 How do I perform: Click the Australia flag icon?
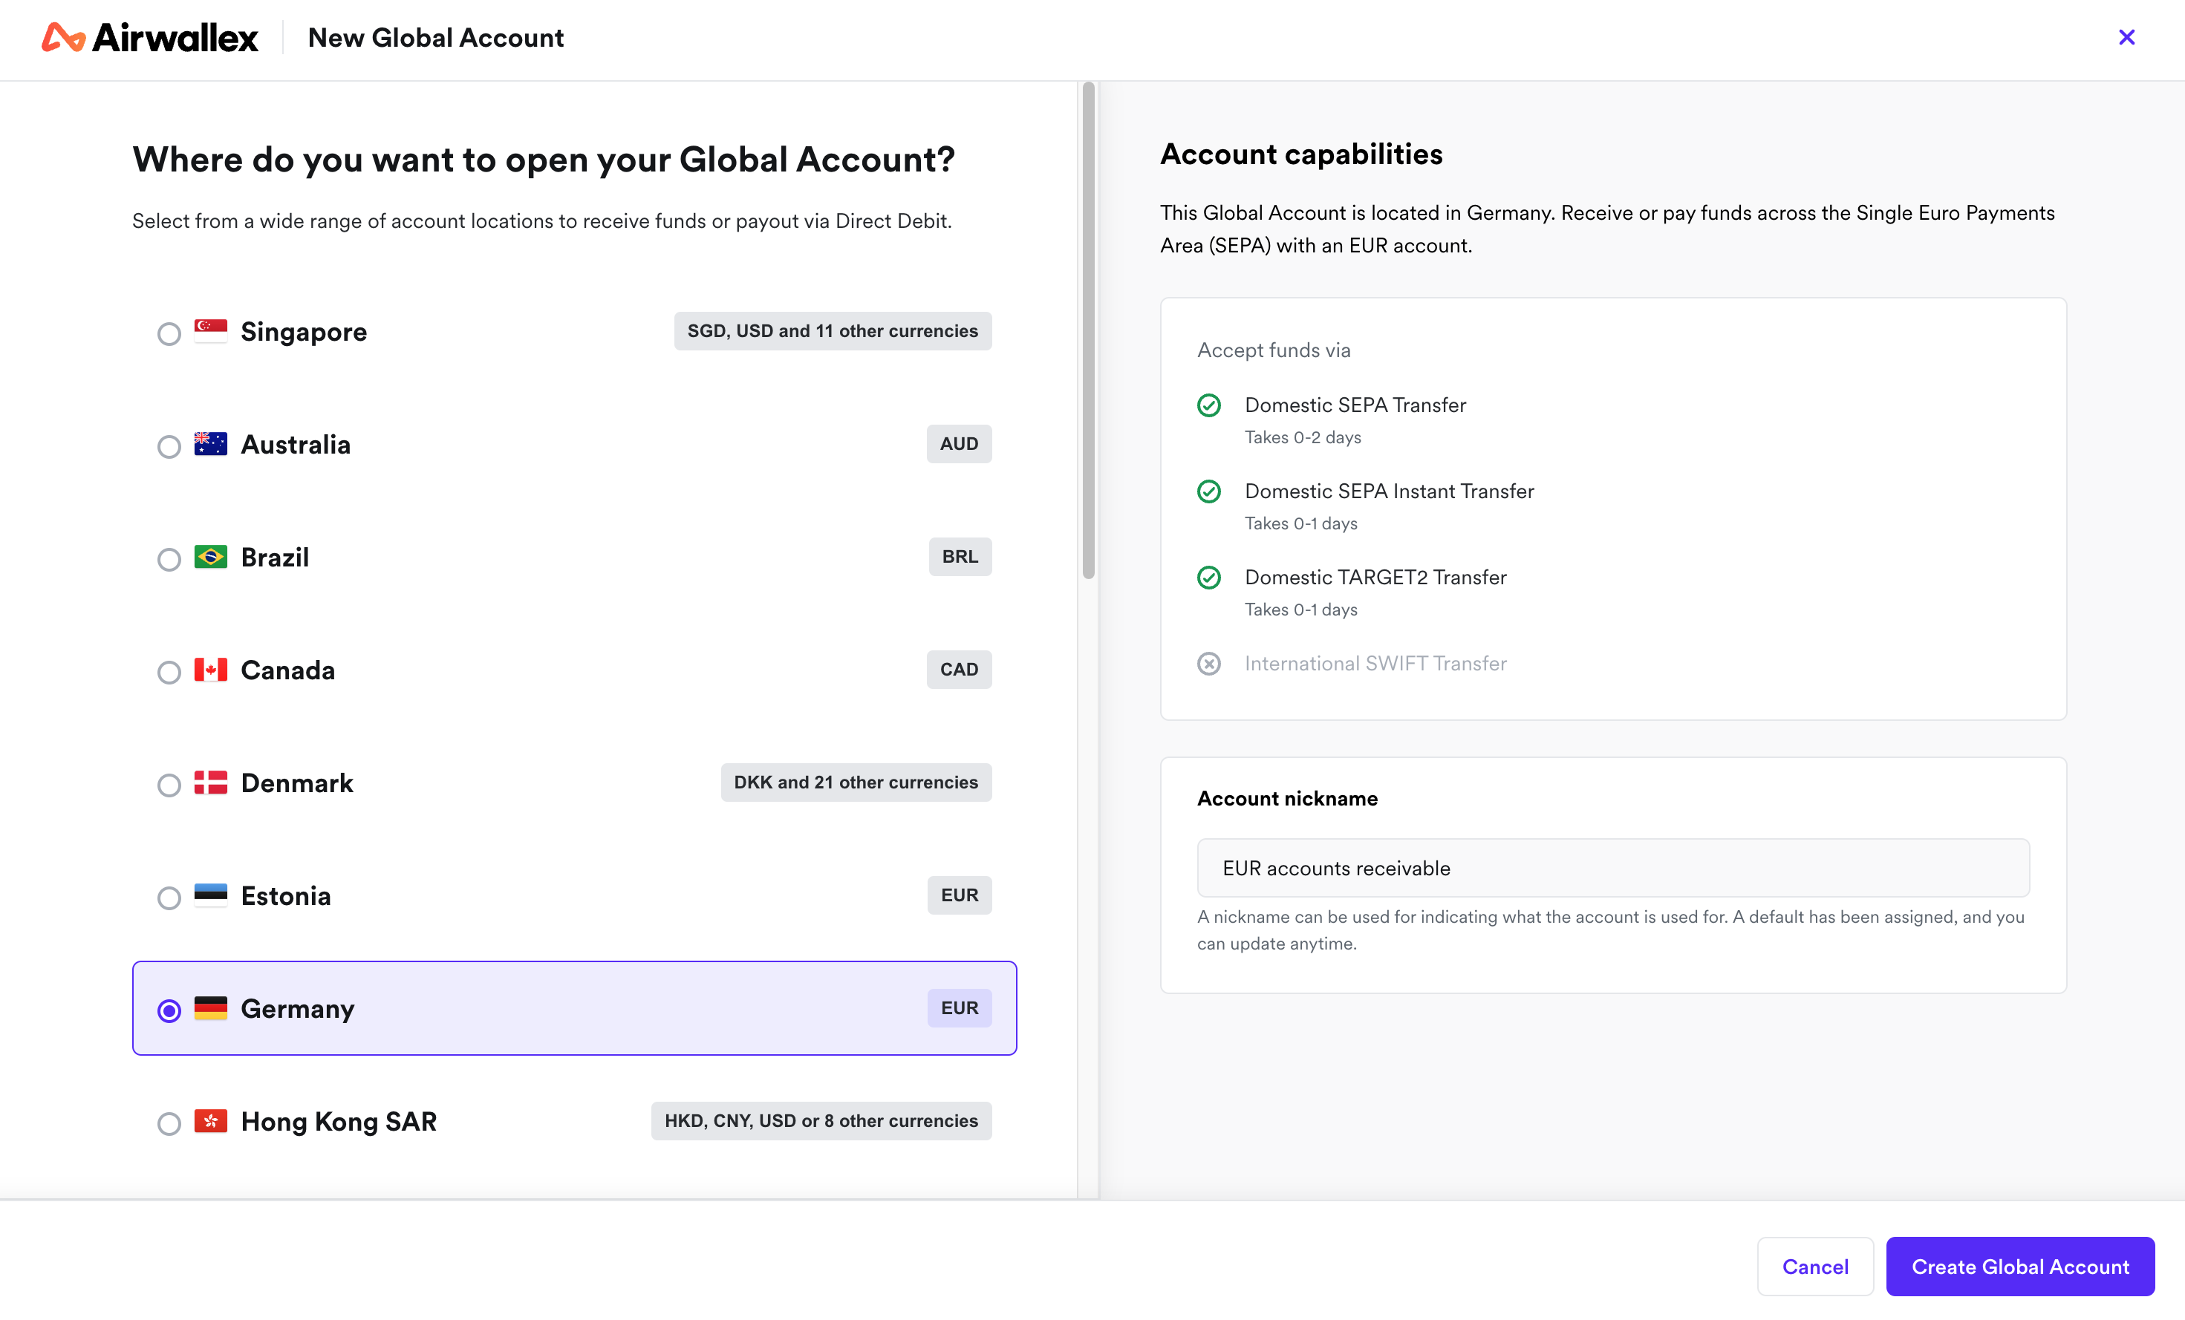(x=211, y=443)
